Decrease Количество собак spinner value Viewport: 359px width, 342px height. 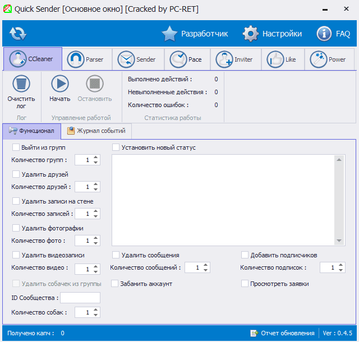click(96, 315)
